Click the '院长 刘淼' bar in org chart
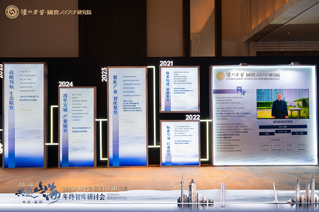The image size is (319, 212). pyautogui.click(x=283, y=127)
